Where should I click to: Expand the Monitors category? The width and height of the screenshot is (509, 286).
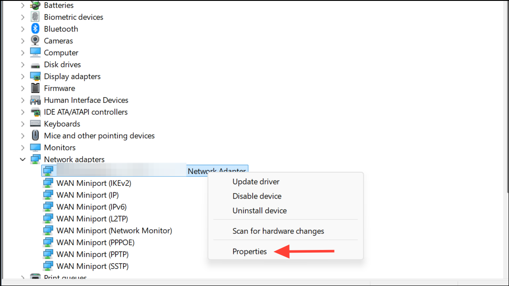tap(22, 147)
